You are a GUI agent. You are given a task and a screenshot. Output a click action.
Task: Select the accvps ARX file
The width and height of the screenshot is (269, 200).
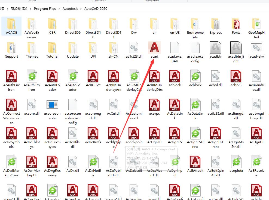point(154,107)
